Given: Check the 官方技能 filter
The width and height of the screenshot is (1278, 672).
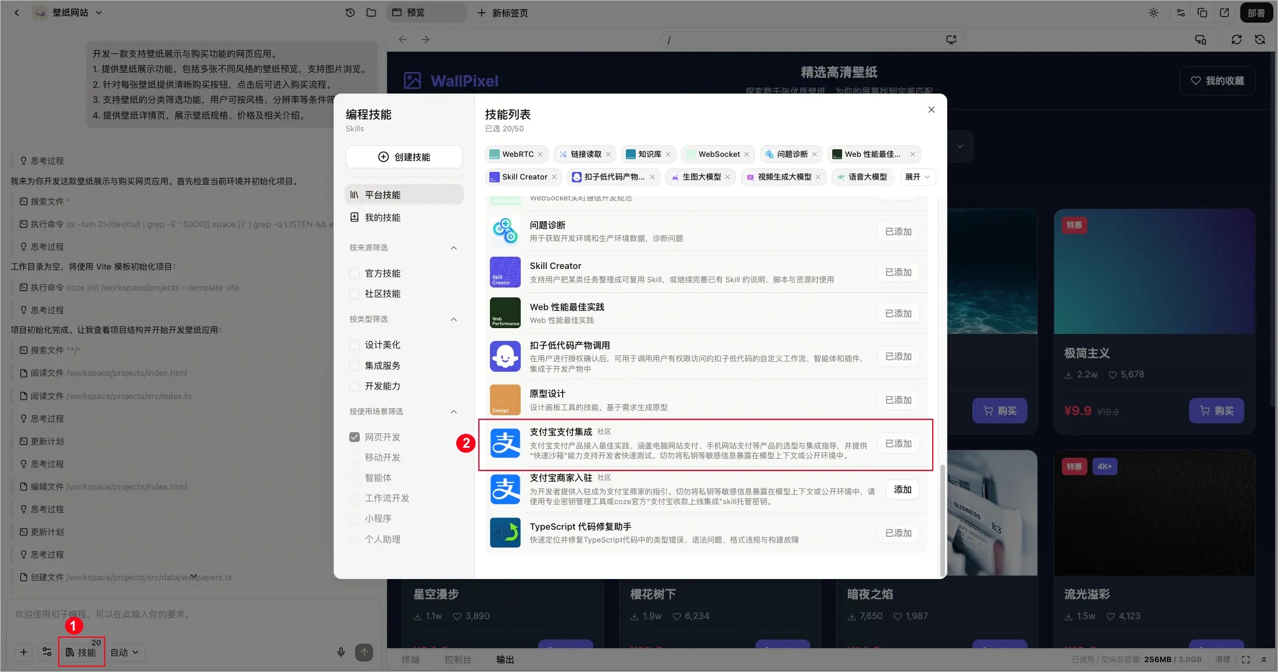Looking at the screenshot, I should (355, 274).
